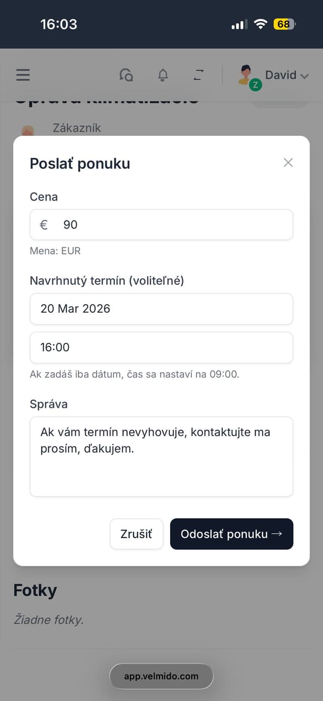Image resolution: width=323 pixels, height=701 pixels.
Task: Click the conversation search icon in the toolbar
Action: [x=127, y=75]
